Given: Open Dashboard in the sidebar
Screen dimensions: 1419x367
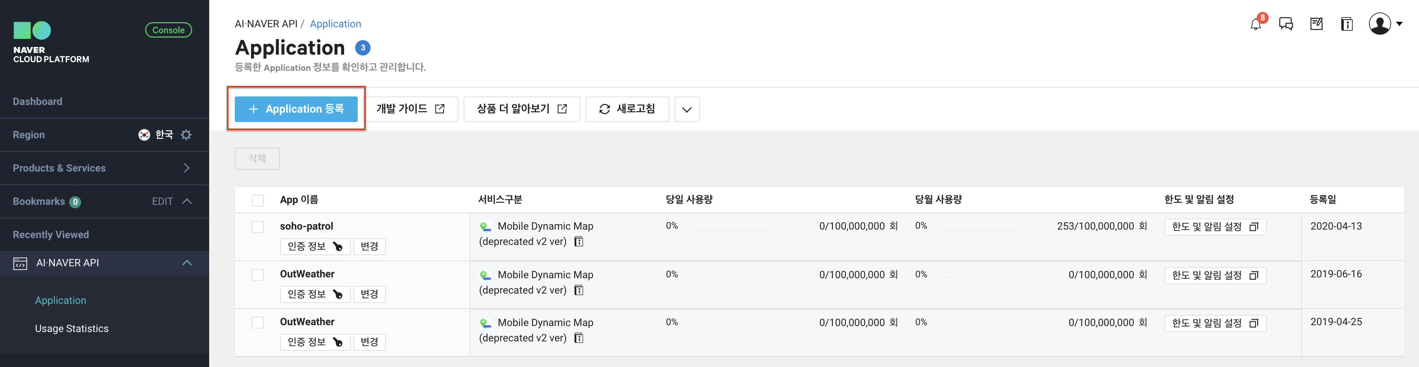Looking at the screenshot, I should coord(38,102).
